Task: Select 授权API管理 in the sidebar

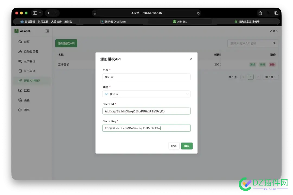Action: pyautogui.click(x=32, y=81)
